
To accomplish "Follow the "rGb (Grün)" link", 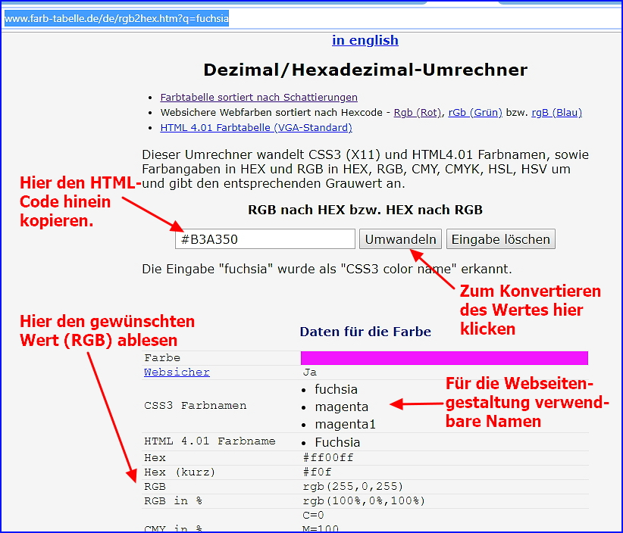I will coord(475,113).
